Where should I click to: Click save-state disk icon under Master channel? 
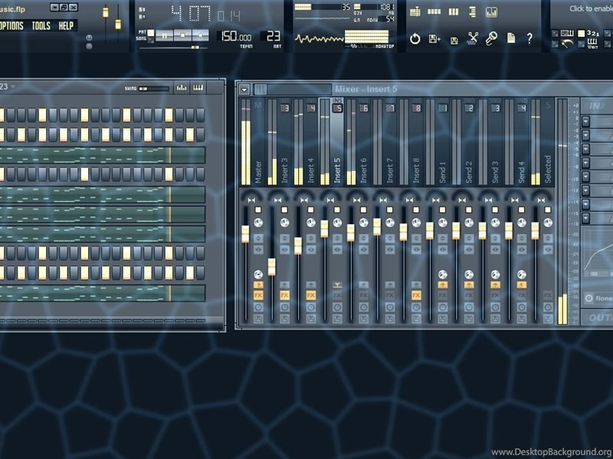click(x=258, y=319)
